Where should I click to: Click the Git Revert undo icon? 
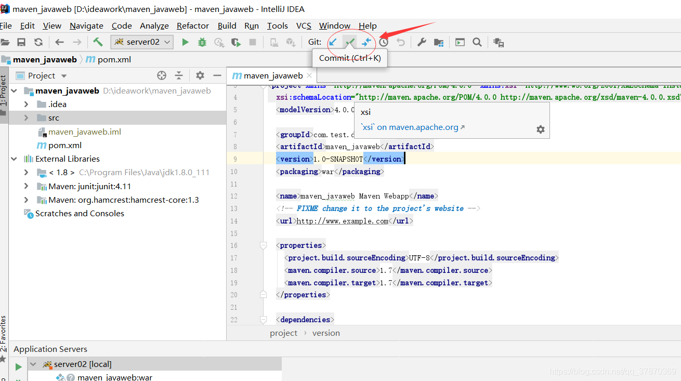click(x=400, y=42)
